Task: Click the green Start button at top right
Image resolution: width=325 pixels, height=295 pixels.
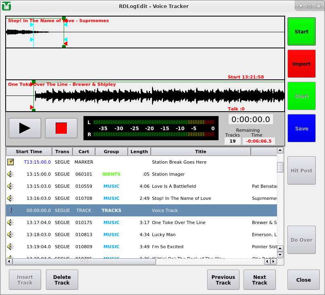Action: click(x=301, y=31)
